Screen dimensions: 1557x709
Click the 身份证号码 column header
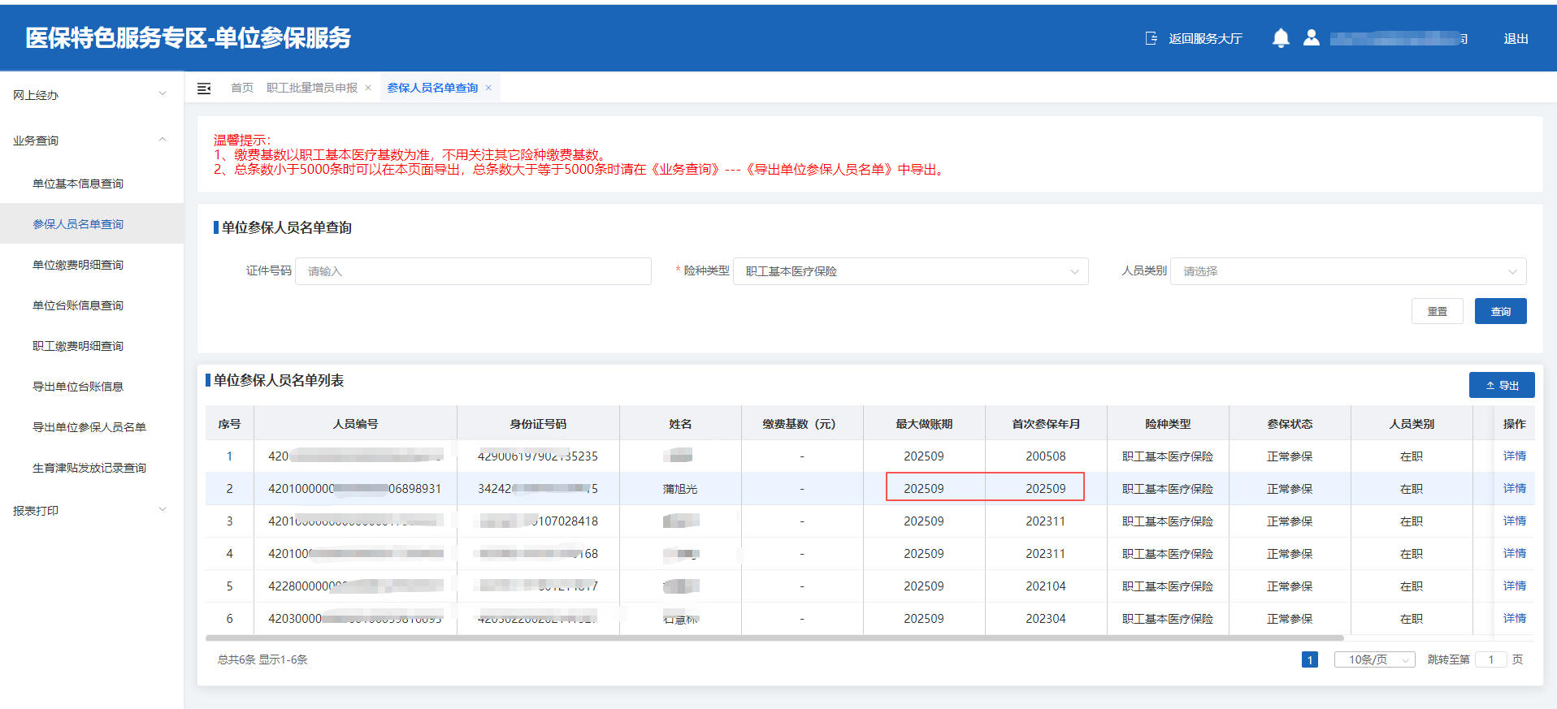coord(538,424)
